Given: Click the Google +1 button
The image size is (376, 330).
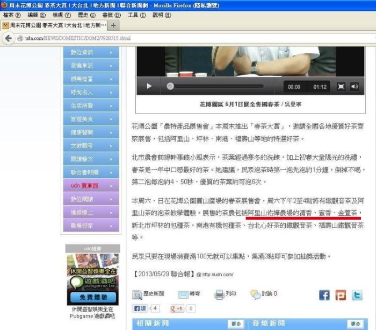Looking at the screenshot, I should (178, 308).
